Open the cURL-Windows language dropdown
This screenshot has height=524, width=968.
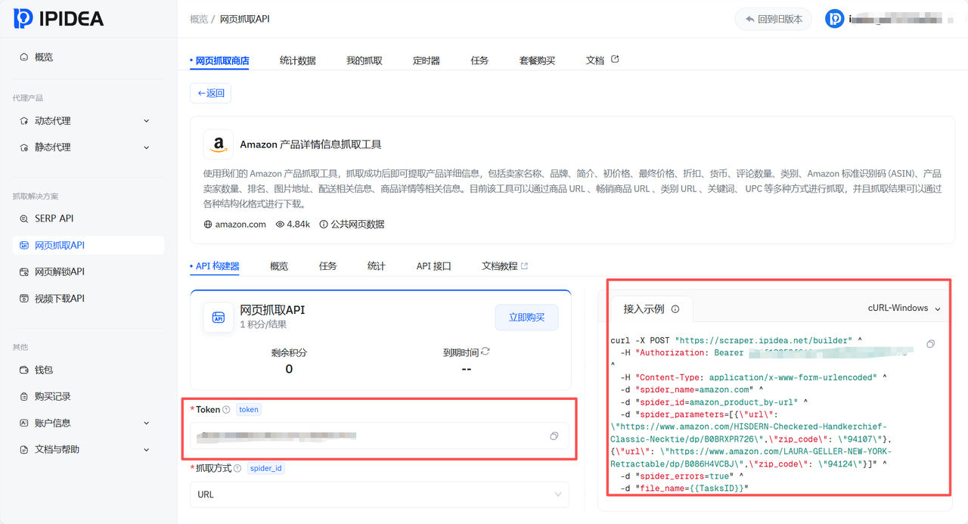(x=904, y=309)
